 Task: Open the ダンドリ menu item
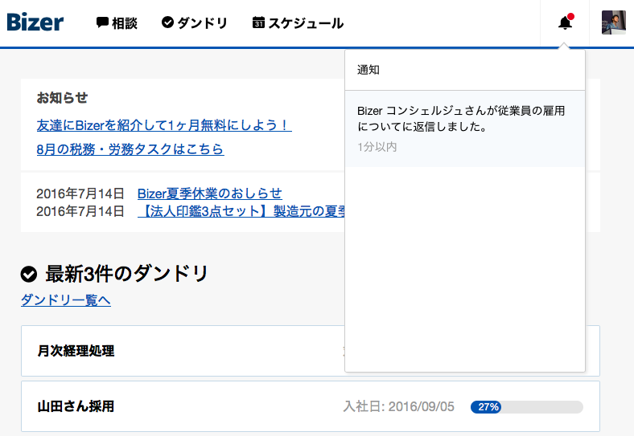[195, 23]
